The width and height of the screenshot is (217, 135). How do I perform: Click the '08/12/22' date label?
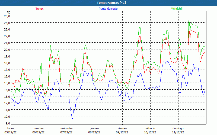(94, 132)
